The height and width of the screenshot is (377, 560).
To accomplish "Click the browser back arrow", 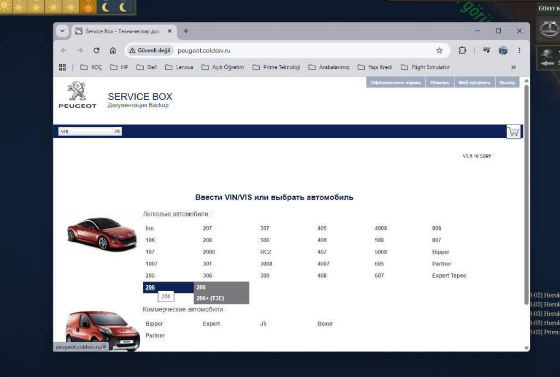I will coord(64,51).
